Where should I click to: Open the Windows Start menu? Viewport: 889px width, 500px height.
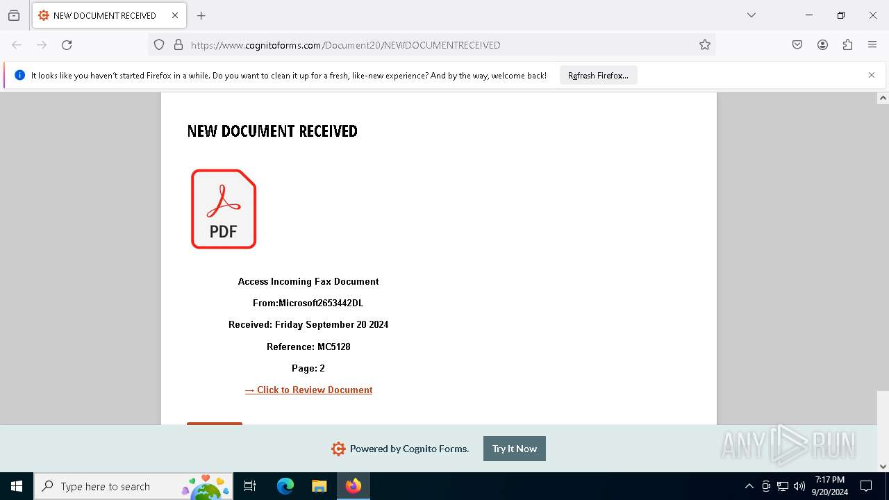(x=17, y=486)
